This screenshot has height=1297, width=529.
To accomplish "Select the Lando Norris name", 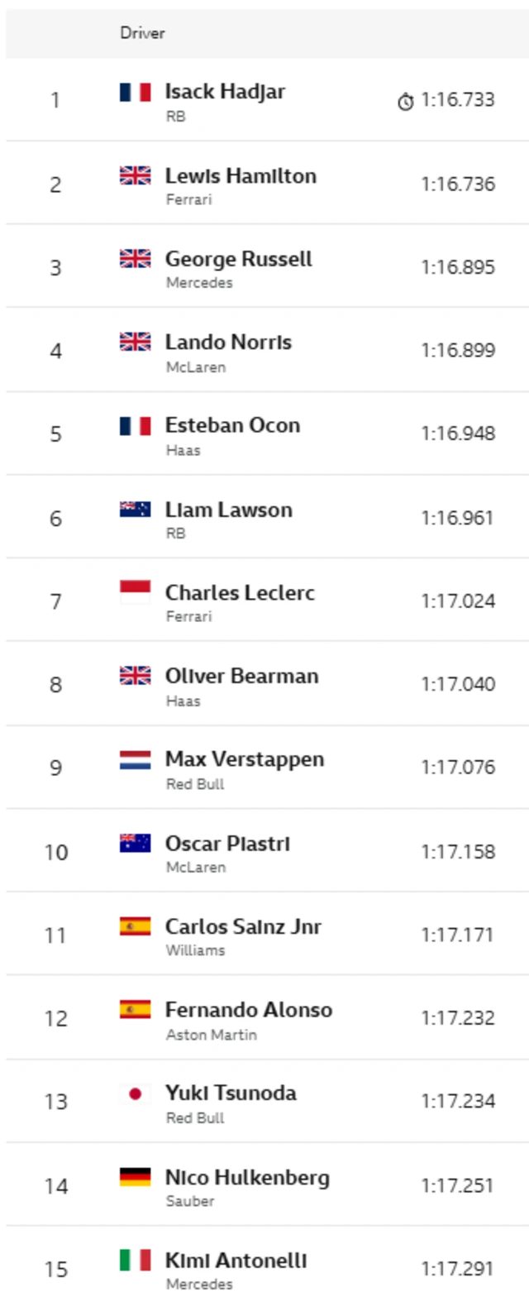I will [228, 342].
